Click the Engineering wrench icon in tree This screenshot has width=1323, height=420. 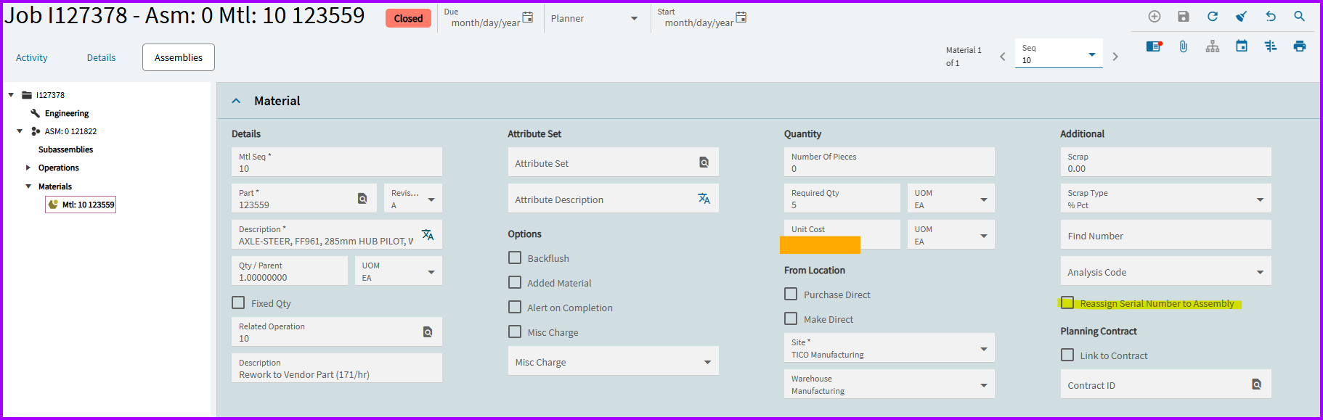pyautogui.click(x=35, y=113)
